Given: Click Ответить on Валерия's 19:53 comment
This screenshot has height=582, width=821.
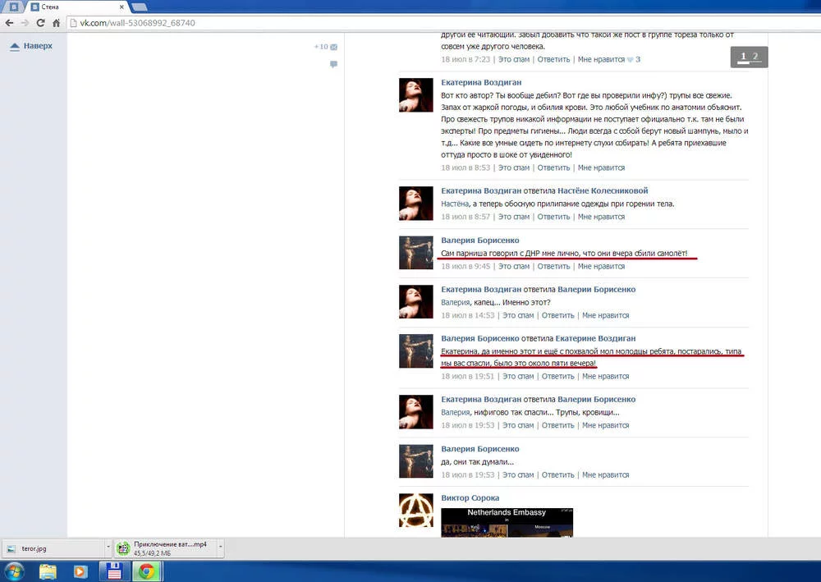Looking at the screenshot, I should (557, 475).
